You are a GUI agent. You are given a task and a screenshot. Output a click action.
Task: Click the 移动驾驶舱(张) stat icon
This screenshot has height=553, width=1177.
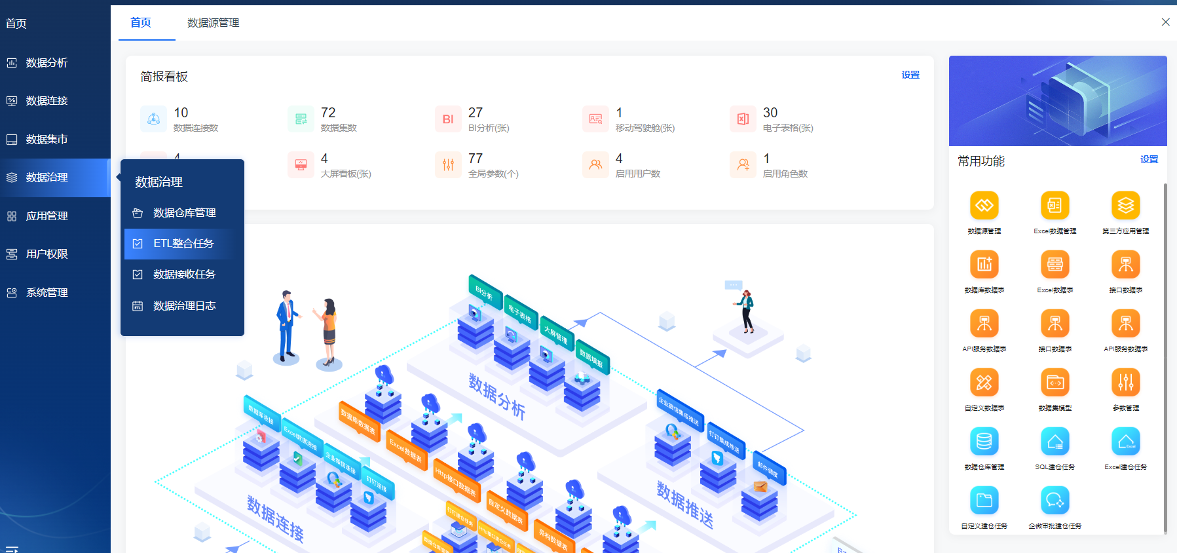[x=596, y=119]
